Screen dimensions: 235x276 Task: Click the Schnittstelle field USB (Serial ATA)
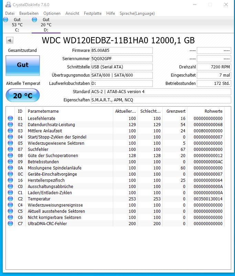click(x=122, y=67)
